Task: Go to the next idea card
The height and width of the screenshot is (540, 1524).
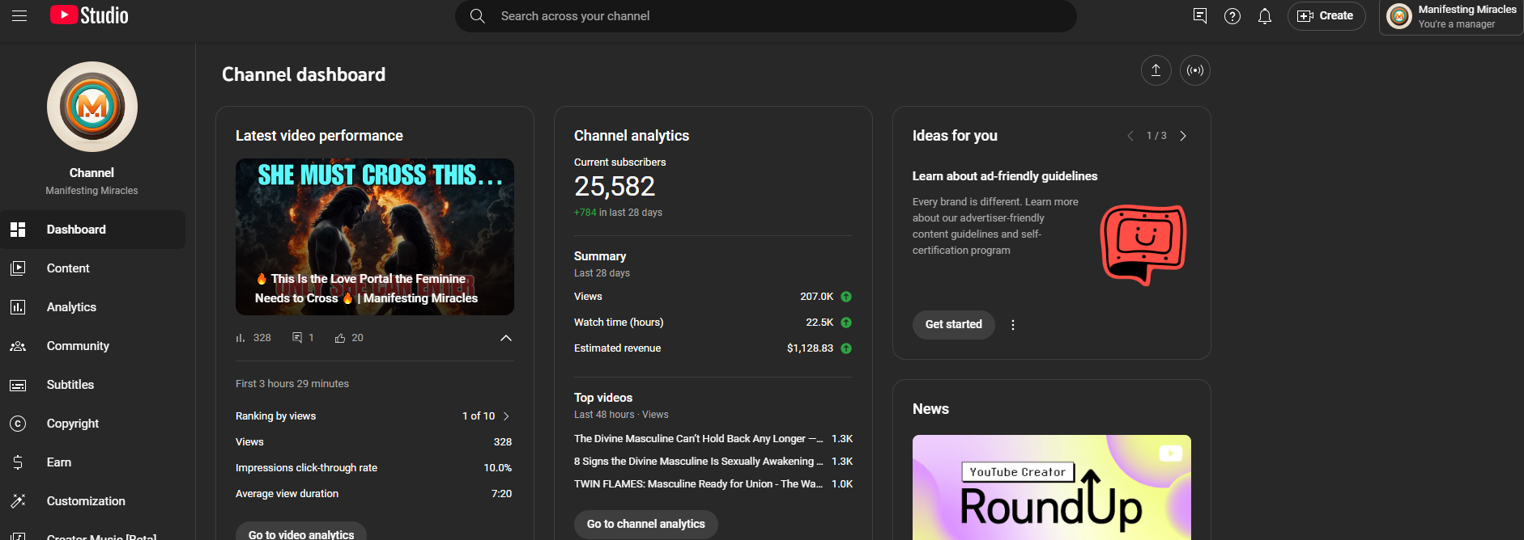Action: pyautogui.click(x=1183, y=136)
